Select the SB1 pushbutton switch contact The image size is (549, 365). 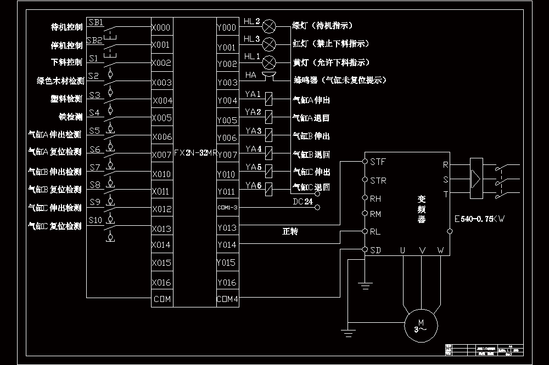coord(110,31)
